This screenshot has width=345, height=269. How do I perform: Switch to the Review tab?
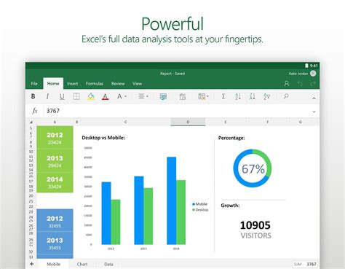coord(118,83)
